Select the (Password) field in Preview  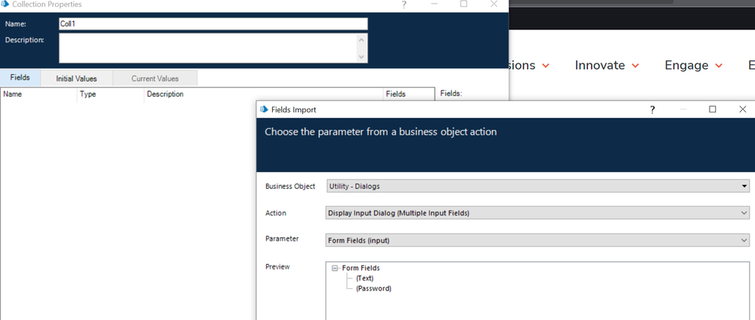point(373,288)
